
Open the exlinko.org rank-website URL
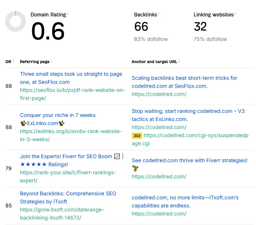[x=71, y=135]
